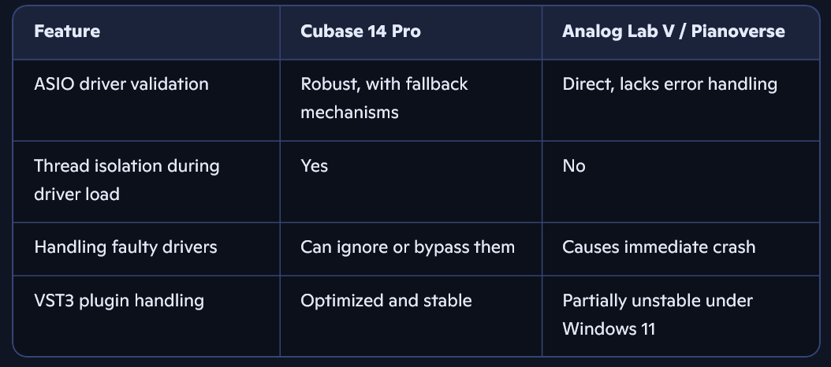Click the "Handling faulty drivers" cell
The image size is (831, 367).
click(125, 247)
